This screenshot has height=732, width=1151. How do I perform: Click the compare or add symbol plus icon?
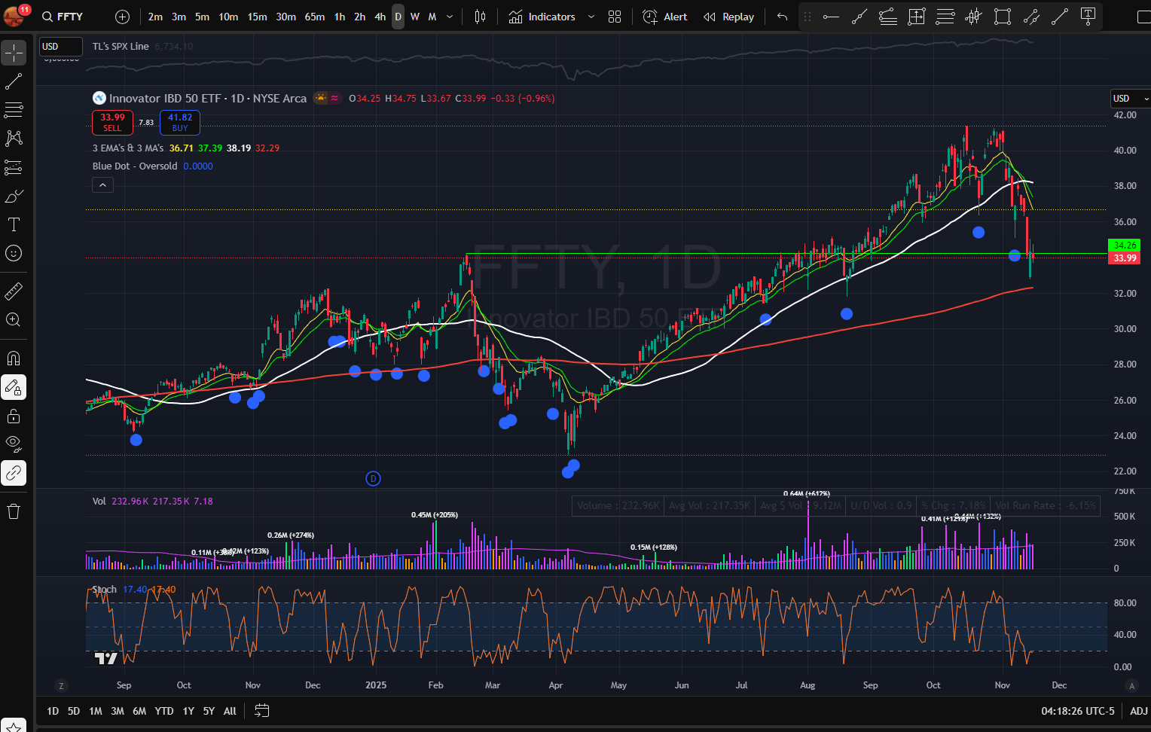pos(123,17)
